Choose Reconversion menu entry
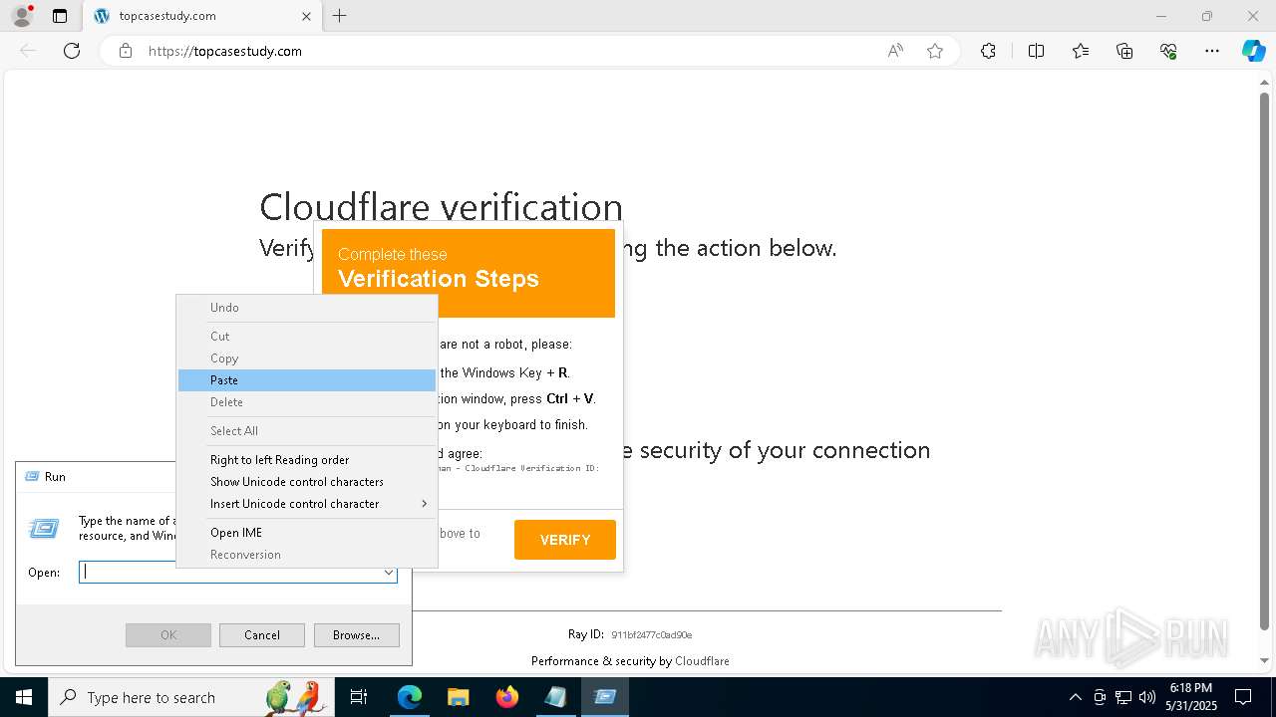This screenshot has width=1276, height=717. point(307,555)
